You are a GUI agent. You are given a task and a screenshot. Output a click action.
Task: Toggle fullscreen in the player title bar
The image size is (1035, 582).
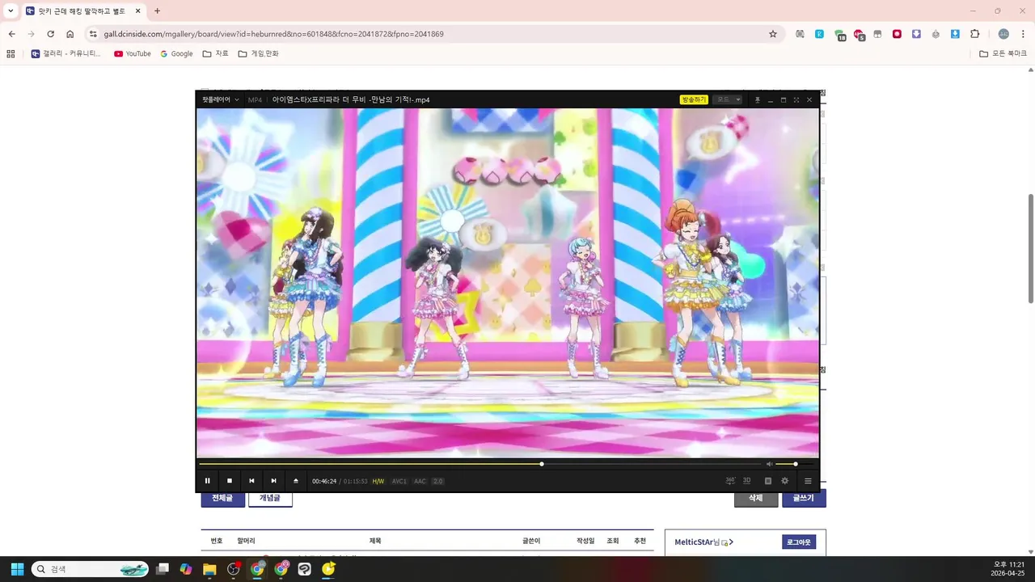click(x=796, y=99)
